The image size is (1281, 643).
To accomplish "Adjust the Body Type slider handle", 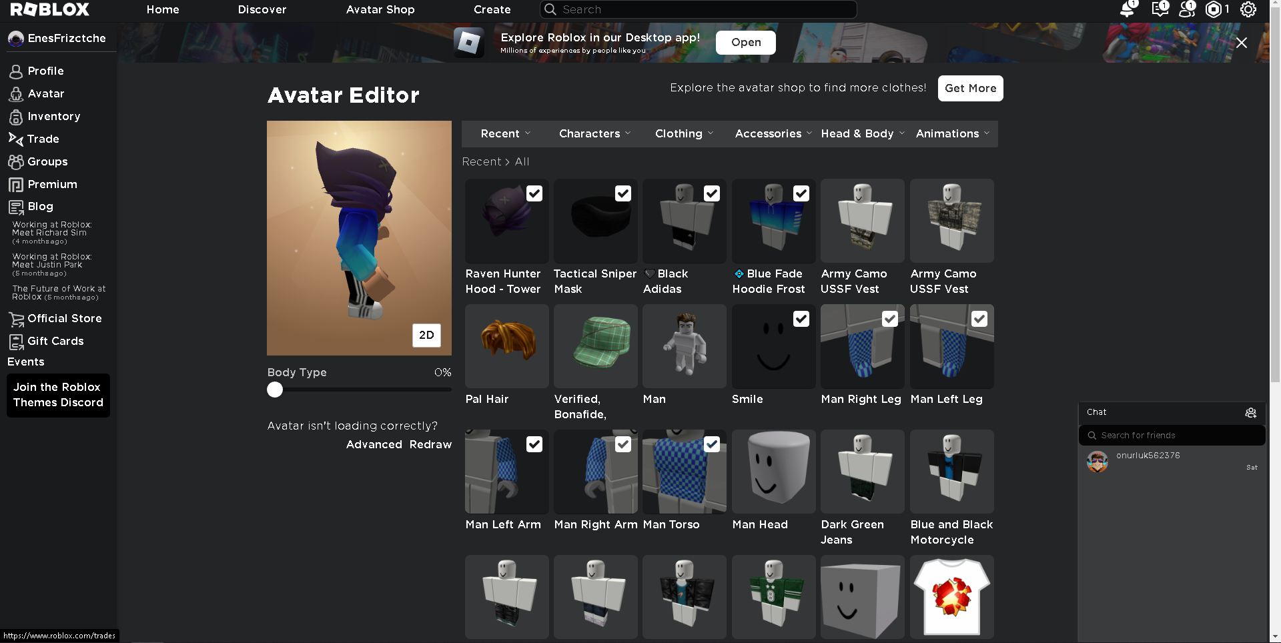I will click(x=275, y=390).
